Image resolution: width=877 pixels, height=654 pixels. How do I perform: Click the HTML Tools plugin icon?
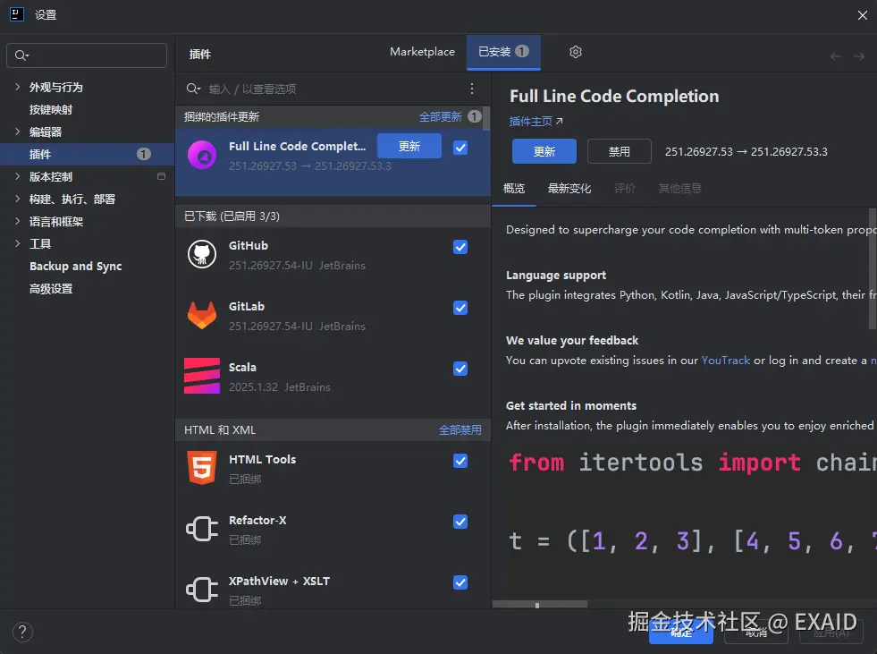(x=202, y=468)
